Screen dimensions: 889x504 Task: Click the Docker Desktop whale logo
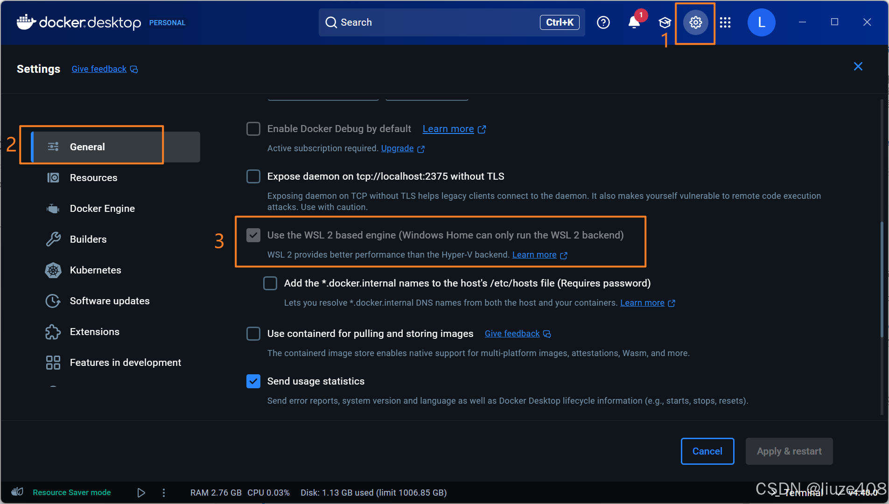26,21
